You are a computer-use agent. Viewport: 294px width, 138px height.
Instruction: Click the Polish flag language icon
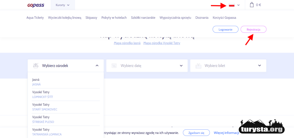coord(232,5)
